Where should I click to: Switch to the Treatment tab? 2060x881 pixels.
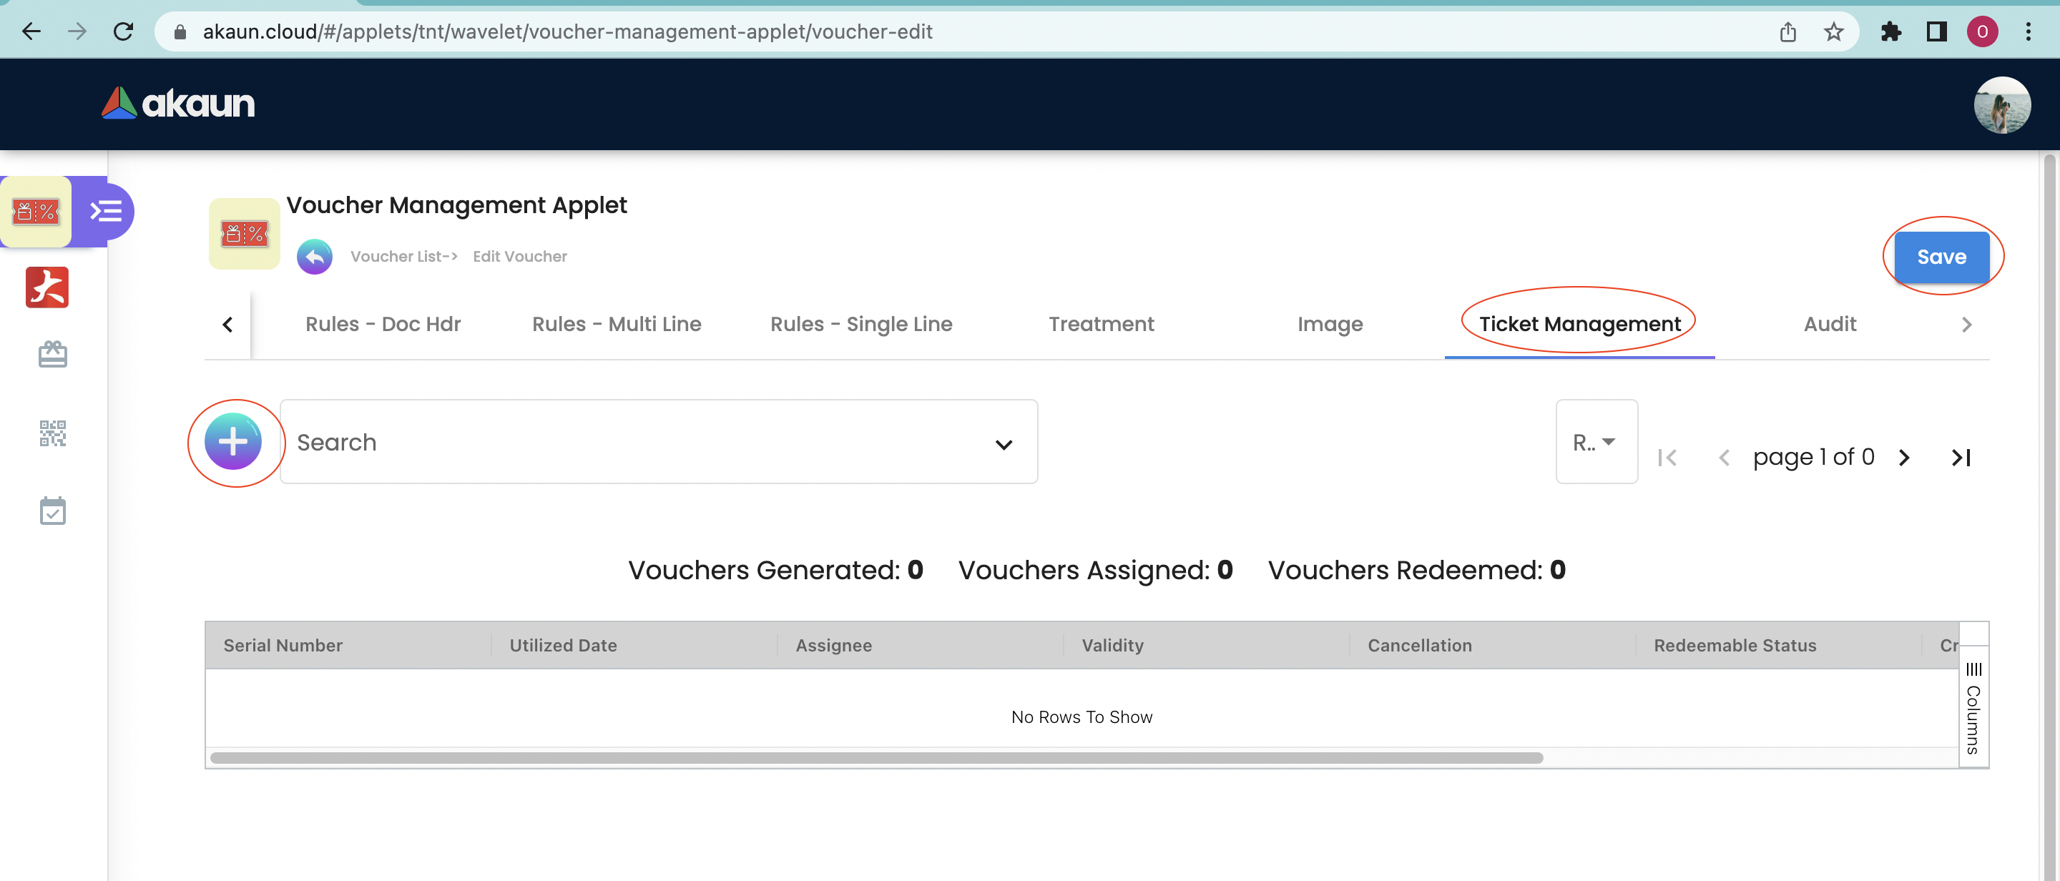click(1100, 324)
